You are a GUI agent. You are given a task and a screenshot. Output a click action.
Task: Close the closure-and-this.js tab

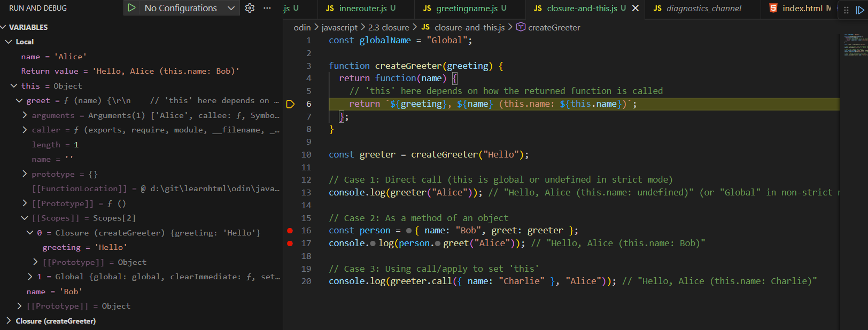click(635, 8)
